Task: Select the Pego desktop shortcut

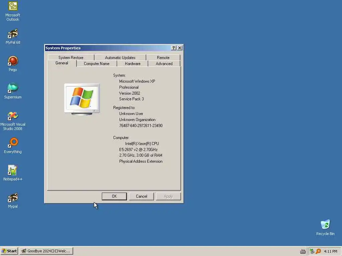Action: coord(13,64)
